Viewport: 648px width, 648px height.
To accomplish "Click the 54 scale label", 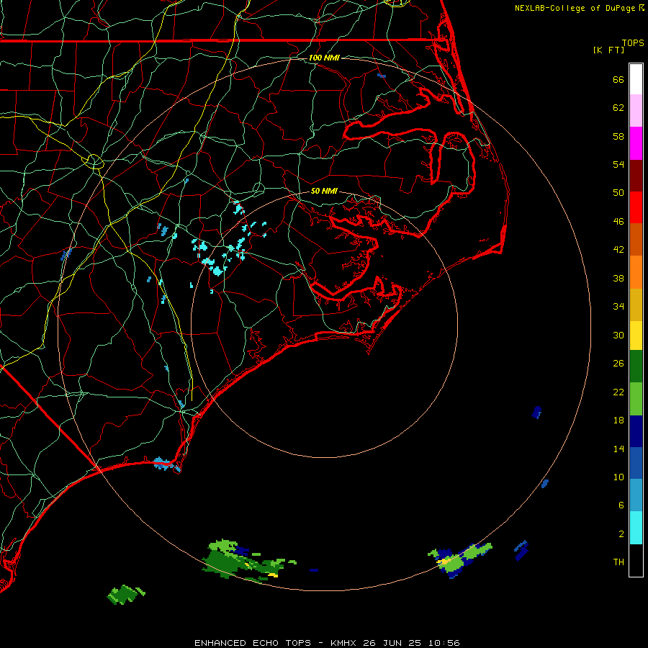I will click(618, 164).
